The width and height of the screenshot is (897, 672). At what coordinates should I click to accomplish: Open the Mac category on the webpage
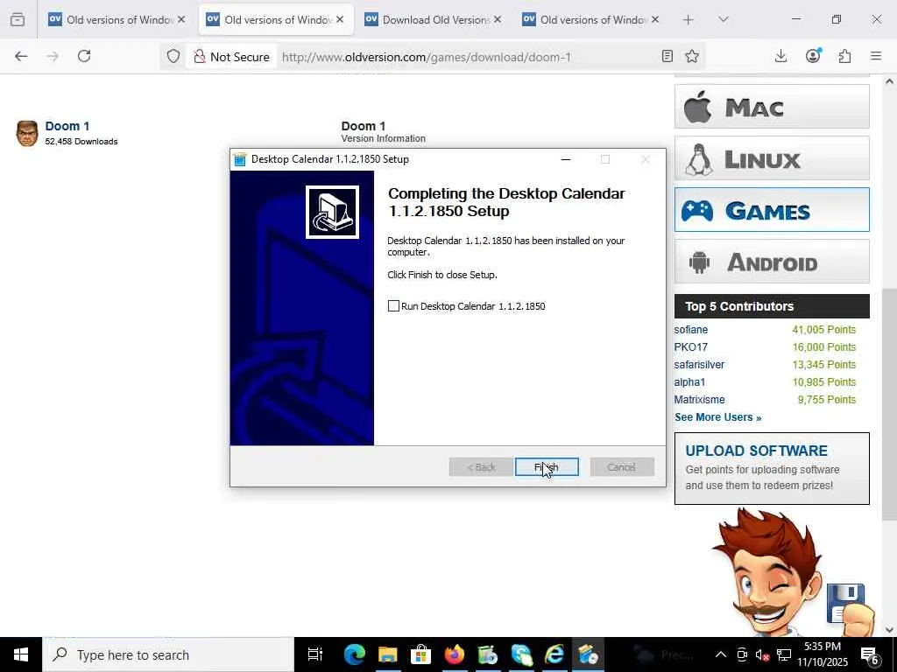coord(772,106)
